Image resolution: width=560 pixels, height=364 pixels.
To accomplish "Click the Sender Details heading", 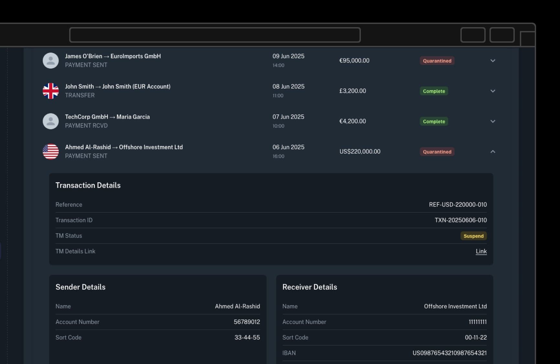I will (x=81, y=287).
